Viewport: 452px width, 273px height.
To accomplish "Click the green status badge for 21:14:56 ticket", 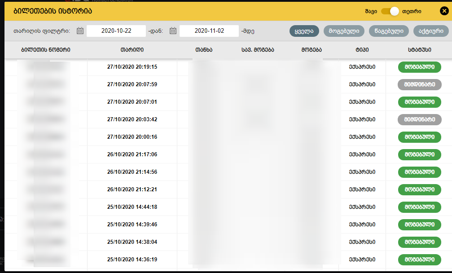I will click(x=419, y=172).
